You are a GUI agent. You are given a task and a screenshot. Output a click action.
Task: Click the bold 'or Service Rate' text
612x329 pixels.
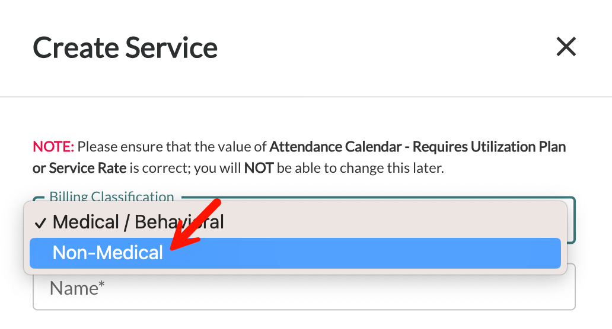[x=79, y=168]
